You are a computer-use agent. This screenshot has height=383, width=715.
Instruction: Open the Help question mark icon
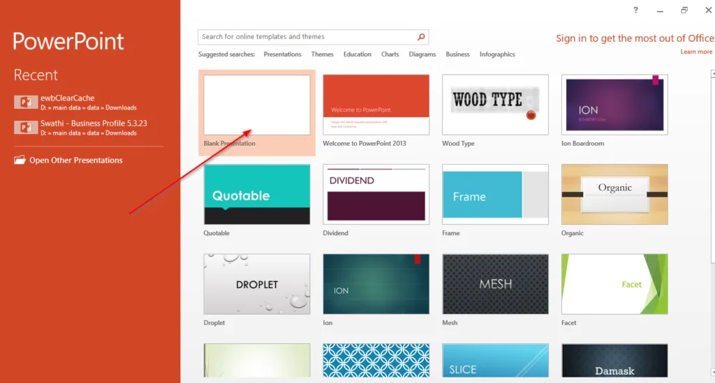tap(635, 10)
